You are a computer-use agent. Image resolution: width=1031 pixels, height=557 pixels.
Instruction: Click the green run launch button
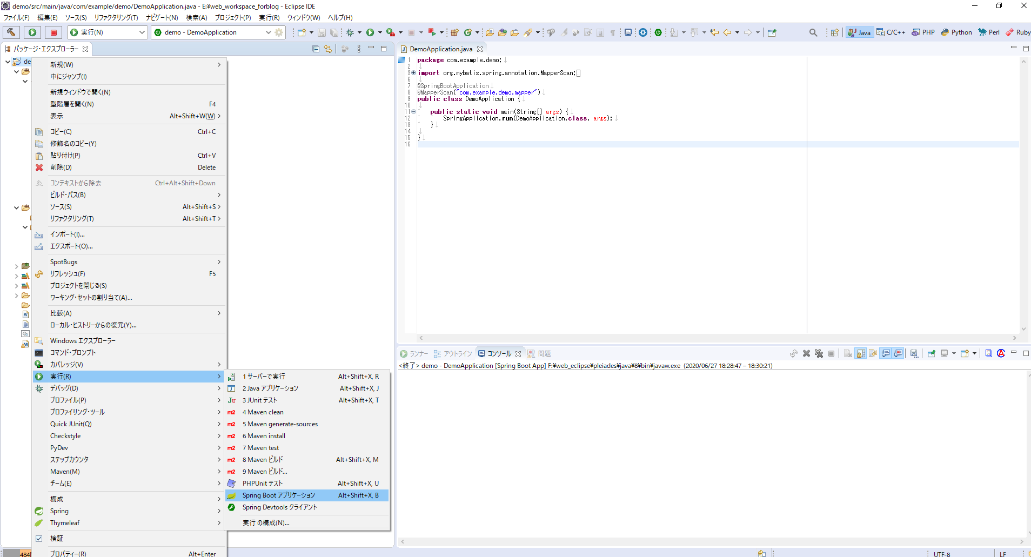[x=32, y=32]
